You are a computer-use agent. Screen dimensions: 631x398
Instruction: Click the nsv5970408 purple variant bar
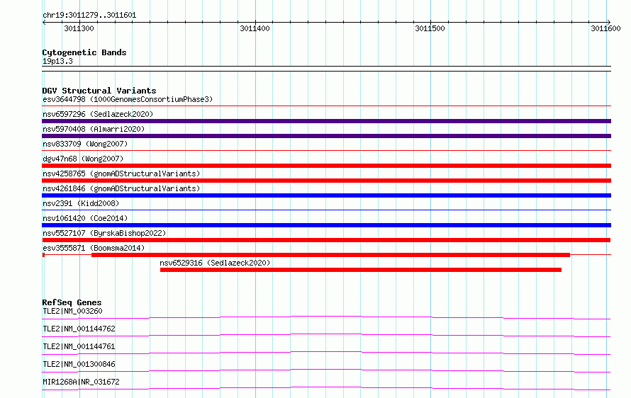(x=326, y=136)
